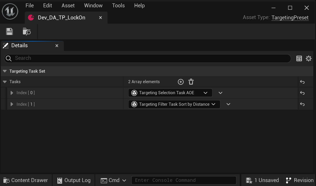This screenshot has height=186, width=316.
Task: Click cube icon on Sort by Distance task
Action: [134, 104]
